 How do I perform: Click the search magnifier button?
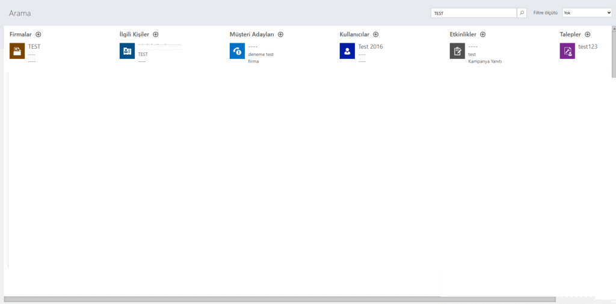[522, 13]
